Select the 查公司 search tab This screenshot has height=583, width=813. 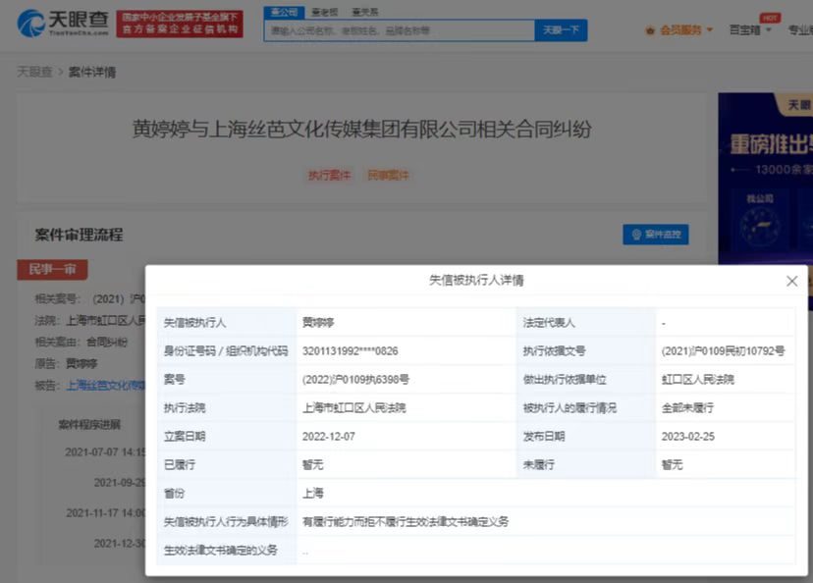(x=285, y=11)
